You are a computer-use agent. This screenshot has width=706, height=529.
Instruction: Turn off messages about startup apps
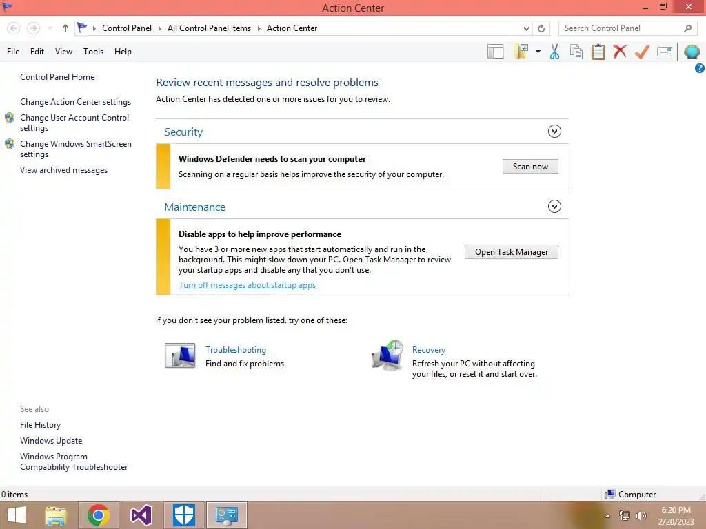pos(248,285)
